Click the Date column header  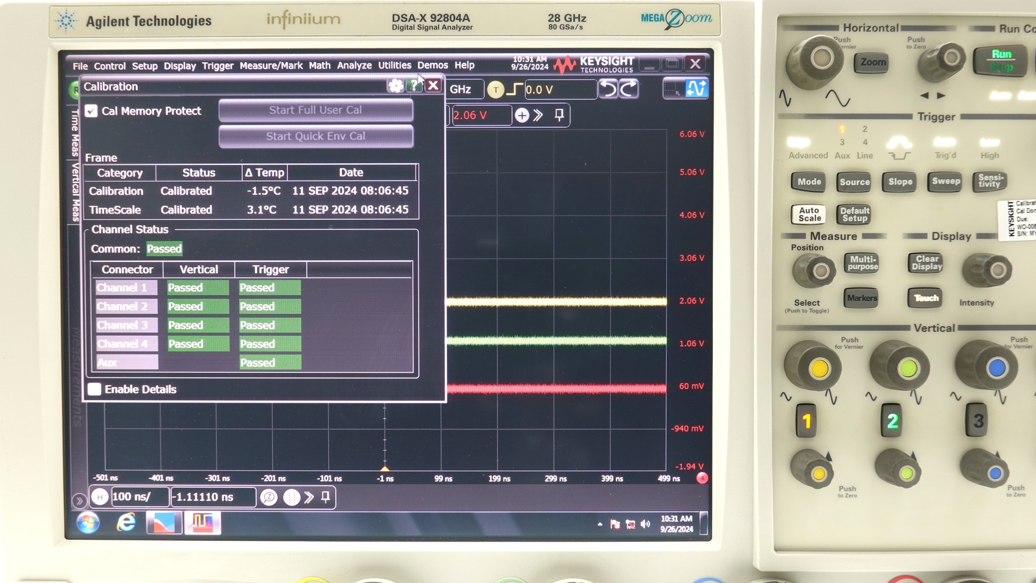pos(351,173)
